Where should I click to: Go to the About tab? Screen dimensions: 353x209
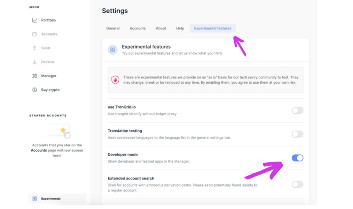(161, 28)
